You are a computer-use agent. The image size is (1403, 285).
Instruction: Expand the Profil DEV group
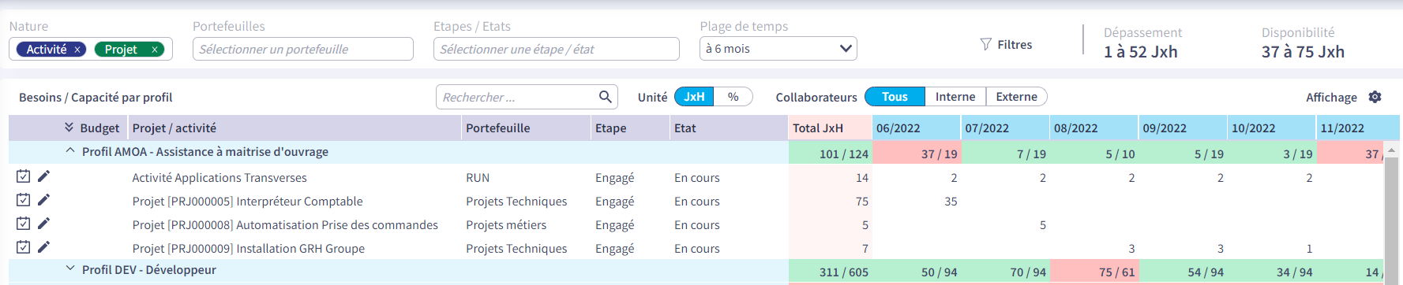(70, 268)
